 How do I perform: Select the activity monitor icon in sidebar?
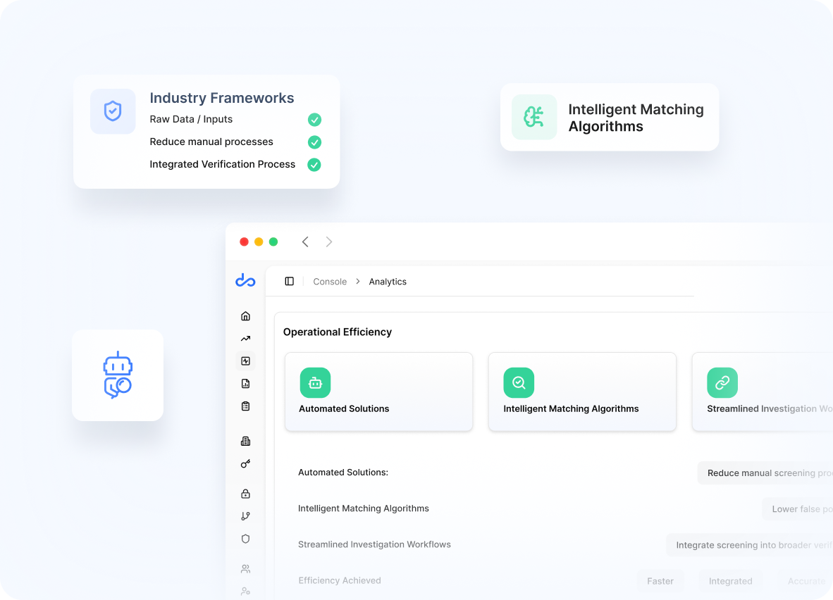coord(245,361)
